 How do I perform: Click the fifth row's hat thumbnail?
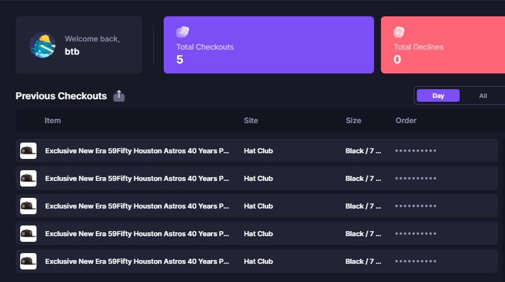(x=28, y=261)
